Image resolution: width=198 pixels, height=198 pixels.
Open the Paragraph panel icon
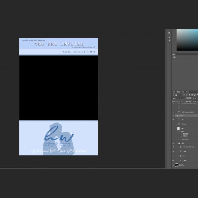pyautogui.click(x=169, y=41)
